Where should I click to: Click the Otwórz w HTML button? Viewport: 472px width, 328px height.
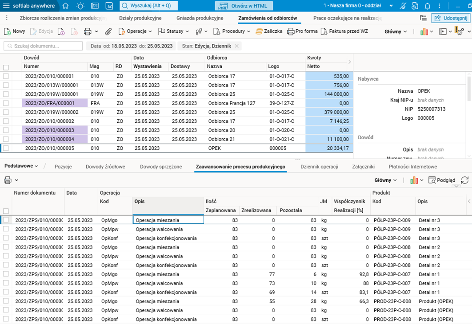[244, 6]
